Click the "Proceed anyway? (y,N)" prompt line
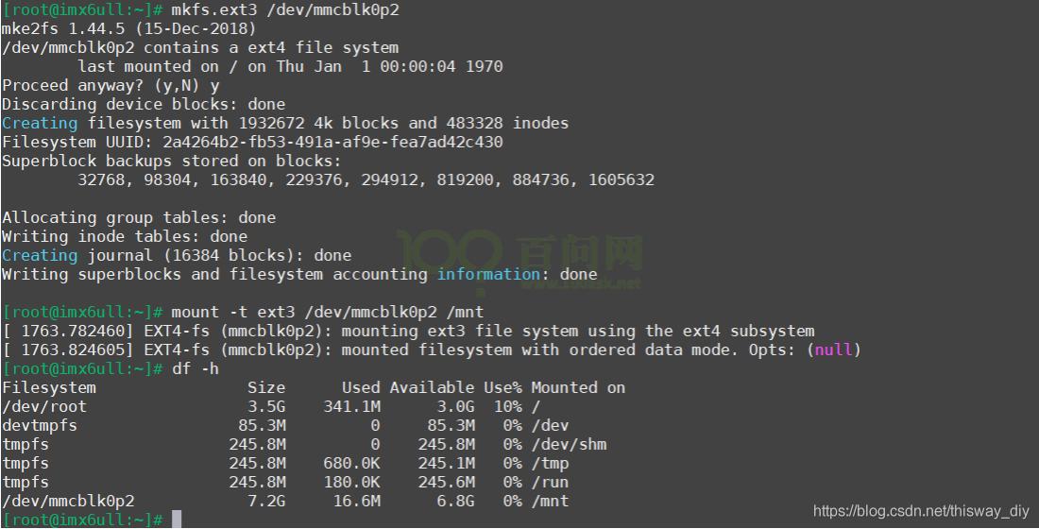Image resolution: width=1039 pixels, height=529 pixels. [111, 85]
